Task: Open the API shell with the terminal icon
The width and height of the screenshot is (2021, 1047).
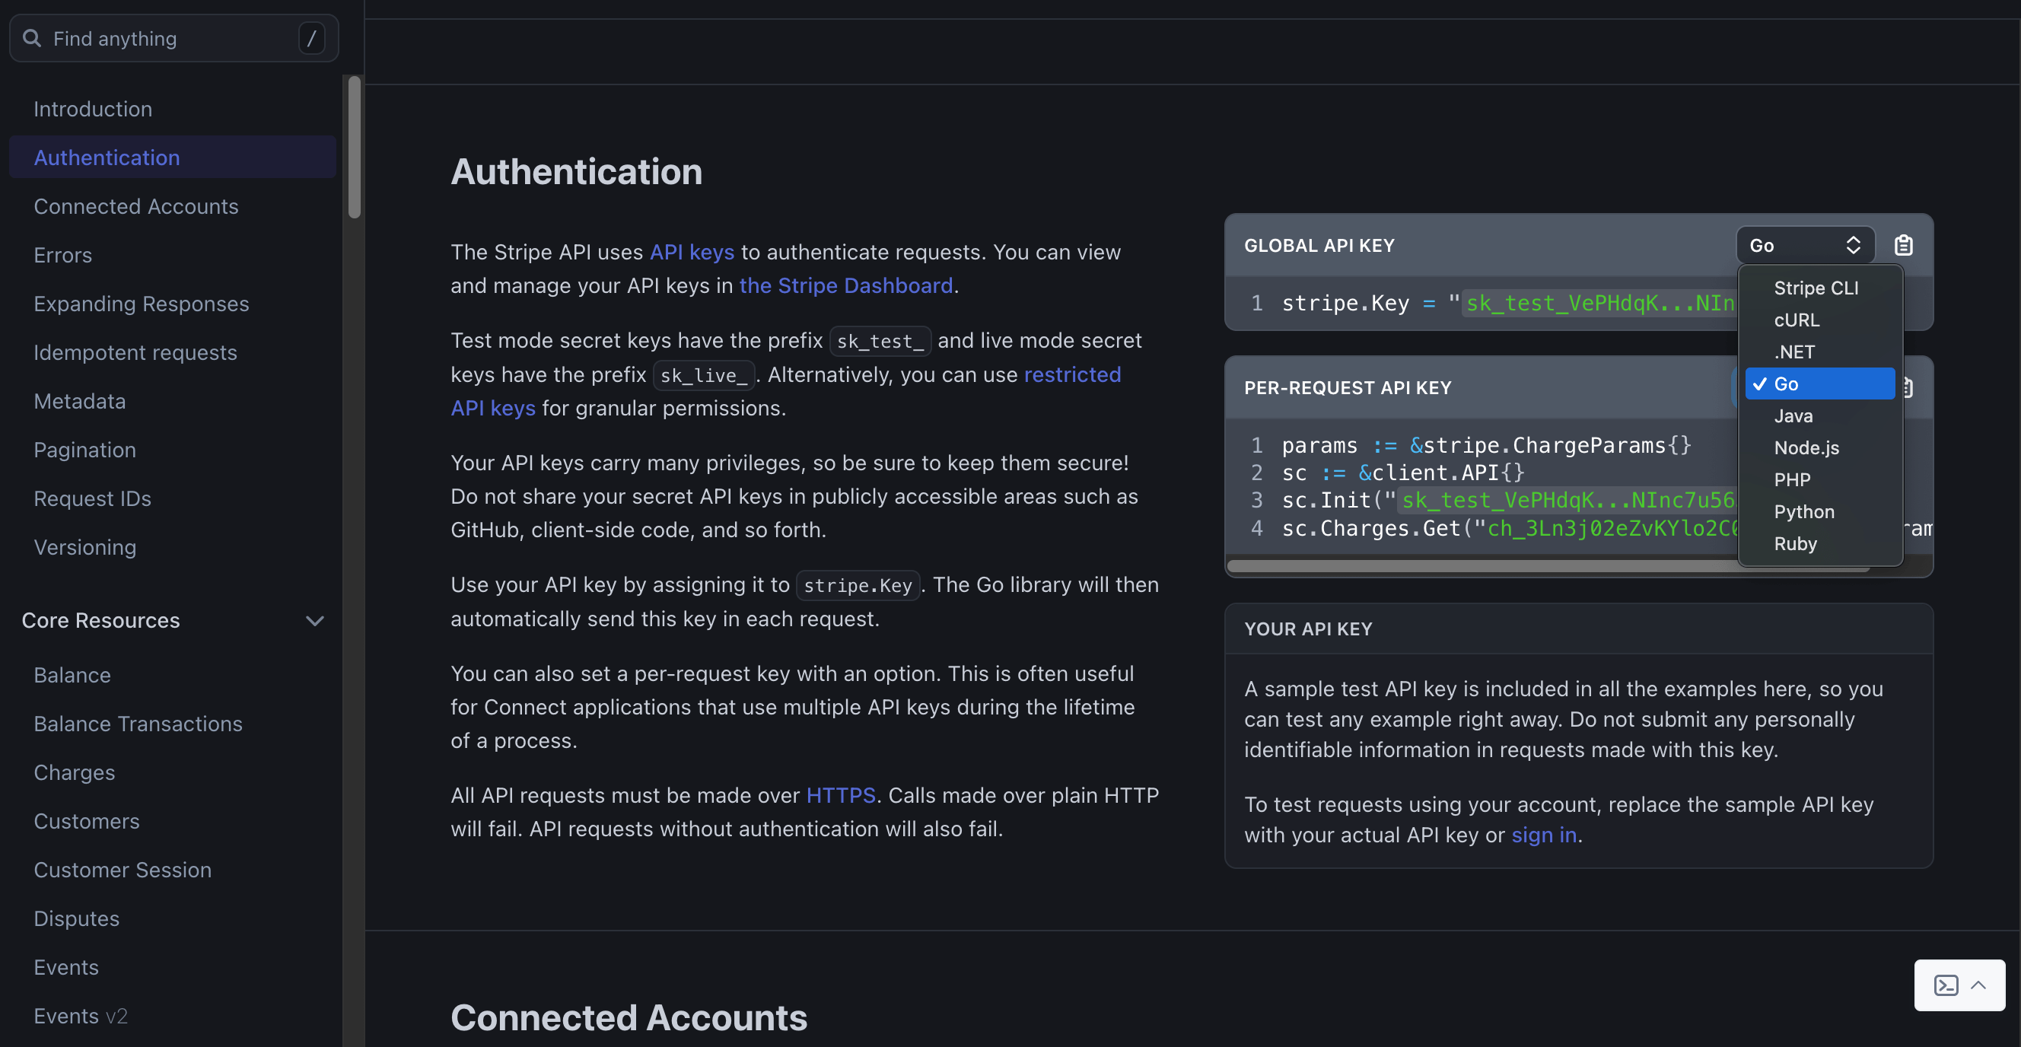Action: pos(1946,985)
